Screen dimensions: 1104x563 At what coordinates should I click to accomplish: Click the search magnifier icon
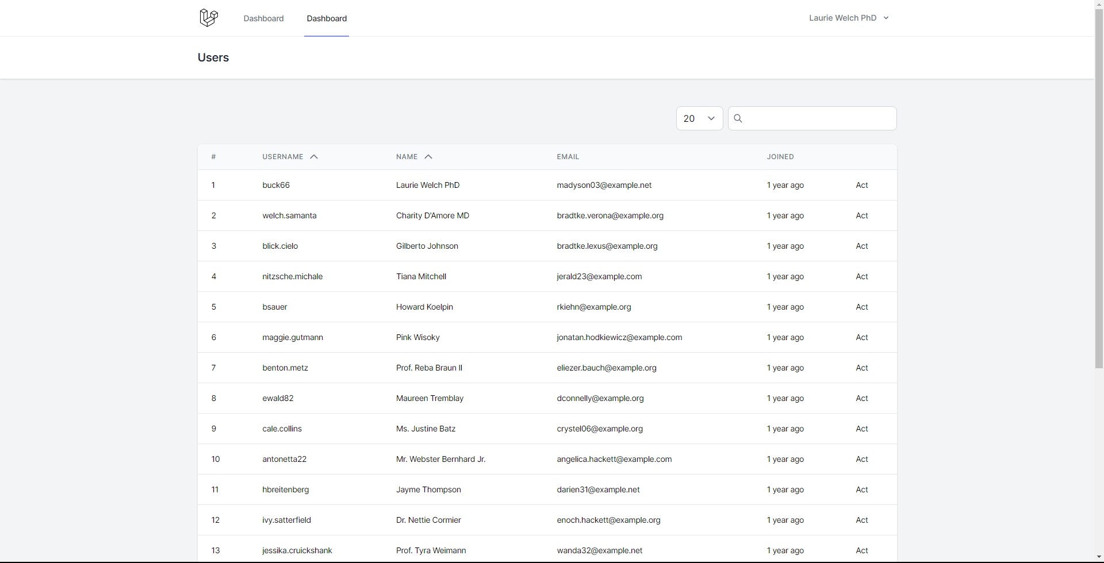point(738,118)
